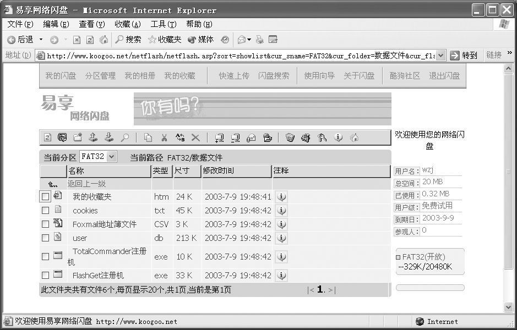Image resolution: width=517 pixels, height=330 pixels.
Task: Open the FAT32 partition dropdown
Action: click(112, 157)
